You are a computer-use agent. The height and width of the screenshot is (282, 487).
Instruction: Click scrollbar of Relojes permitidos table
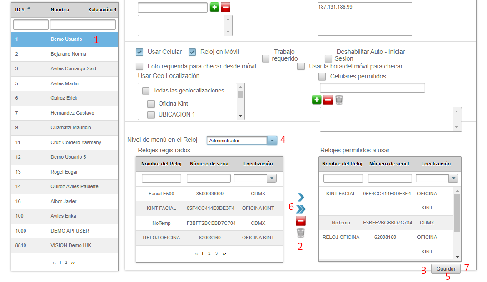pos(457,213)
